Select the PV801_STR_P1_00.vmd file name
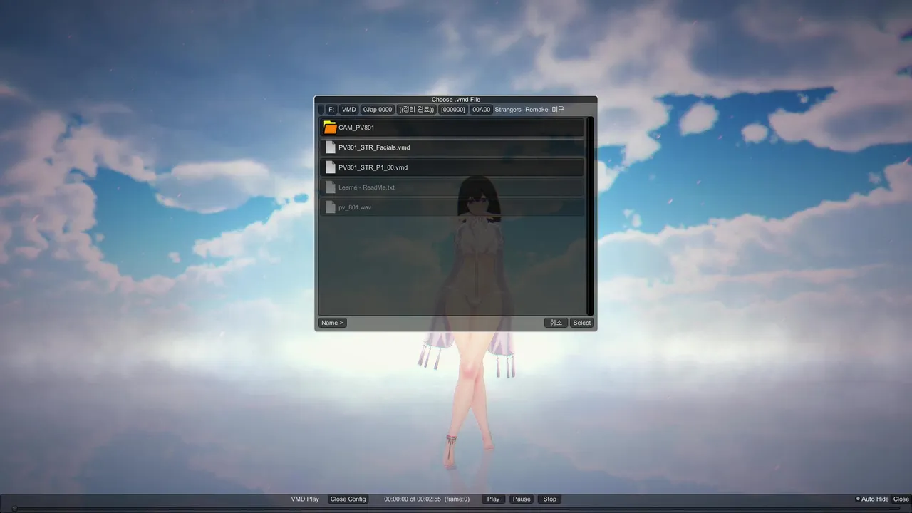The height and width of the screenshot is (513, 912). [373, 167]
